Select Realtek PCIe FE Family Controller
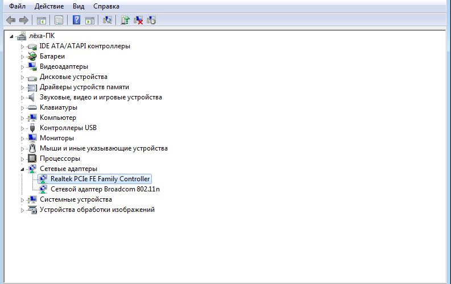Image resolution: width=451 pixels, height=284 pixels. [x=101, y=179]
